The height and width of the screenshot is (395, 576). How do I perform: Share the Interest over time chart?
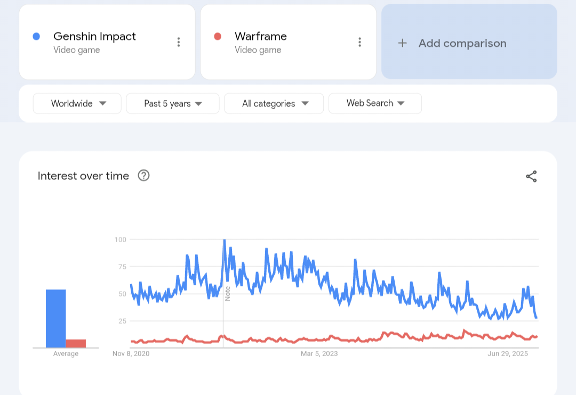[531, 177]
